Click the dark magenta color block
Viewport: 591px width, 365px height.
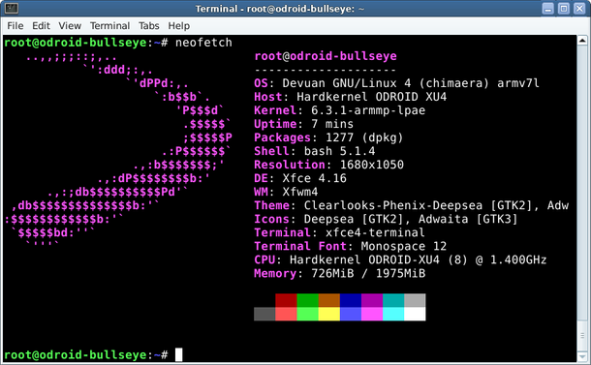tap(372, 300)
